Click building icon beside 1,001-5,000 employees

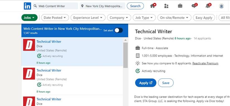138,56
